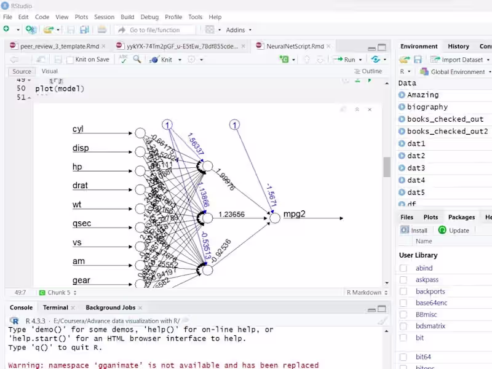
Task: View the biography data object icon
Action: coord(402,106)
